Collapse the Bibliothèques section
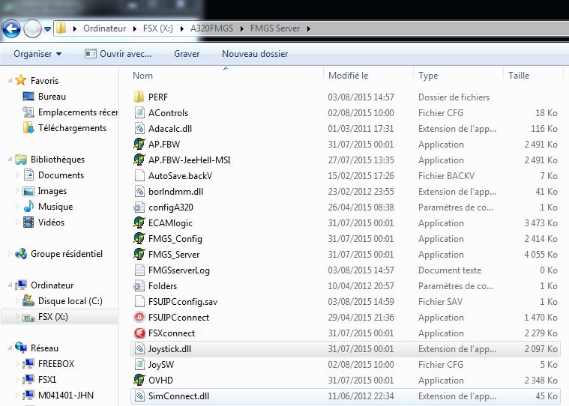Viewport: 569px width, 406px height. tap(10, 159)
